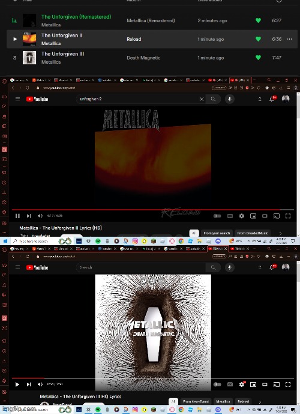
Task: Go back in the upper browser window
Action: tap(13, 88)
